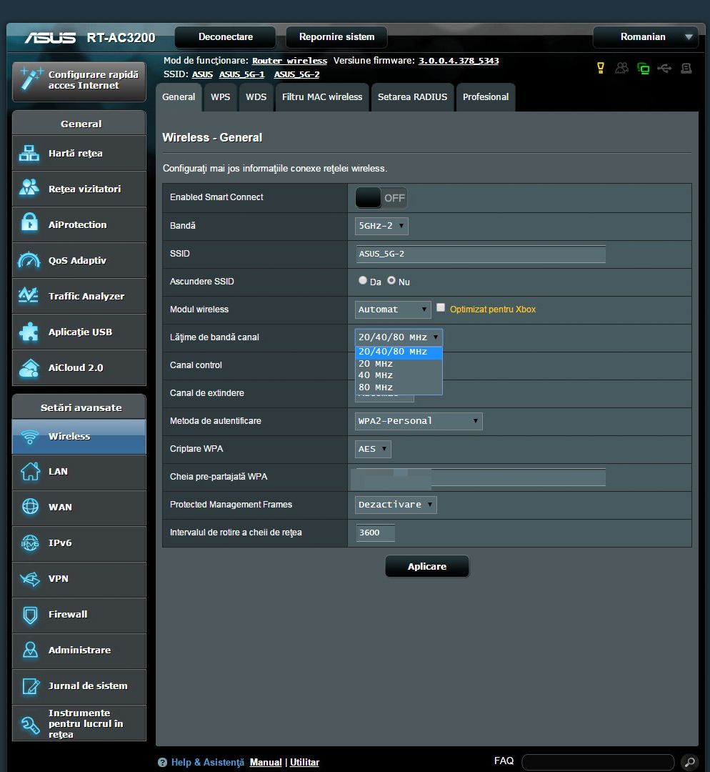Open Firewall using its shield icon
The height and width of the screenshot is (772, 710).
click(x=29, y=614)
